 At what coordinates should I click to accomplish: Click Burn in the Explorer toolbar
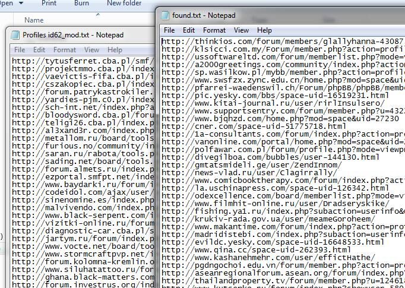(81, 3)
